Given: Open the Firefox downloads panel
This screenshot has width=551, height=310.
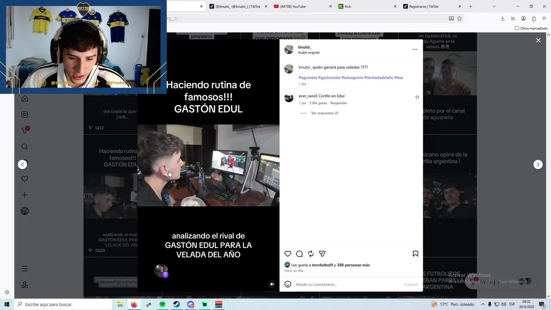Looking at the screenshot, I should pos(502,19).
